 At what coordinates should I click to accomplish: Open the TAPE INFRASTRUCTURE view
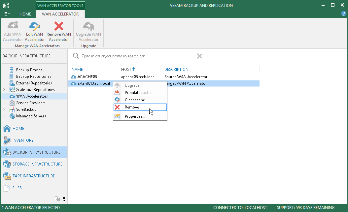pyautogui.click(x=34, y=176)
